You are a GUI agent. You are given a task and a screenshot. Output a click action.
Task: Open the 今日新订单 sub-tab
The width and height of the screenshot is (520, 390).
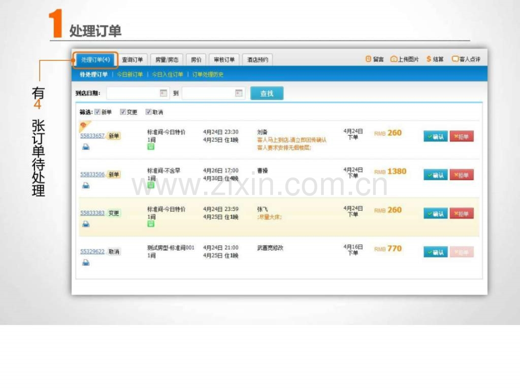[x=130, y=75]
